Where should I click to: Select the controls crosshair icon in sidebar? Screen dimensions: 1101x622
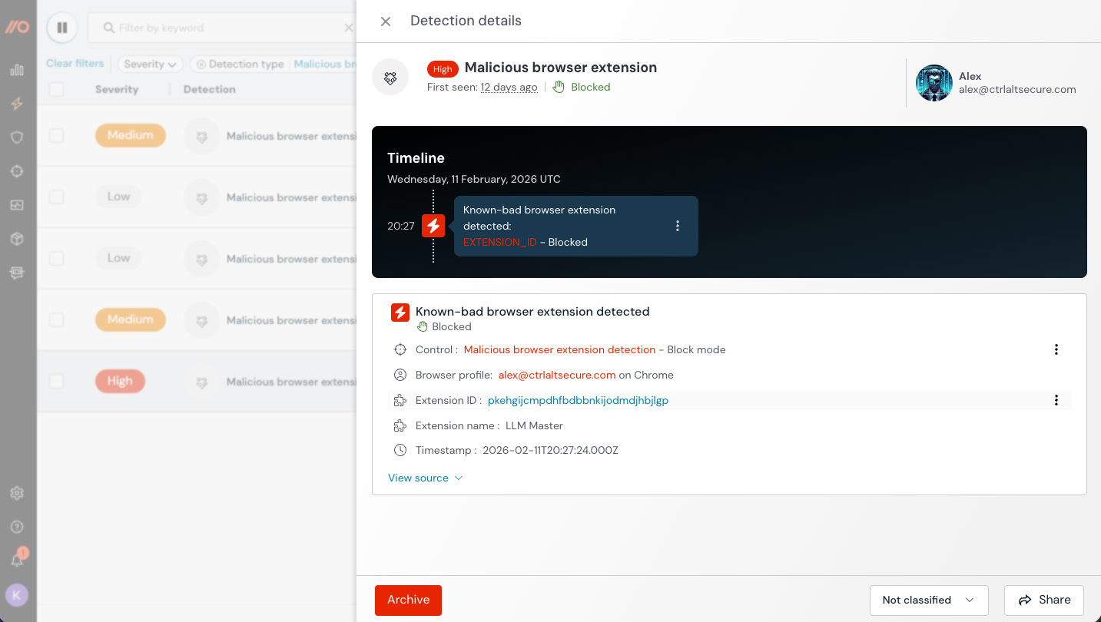click(x=17, y=170)
